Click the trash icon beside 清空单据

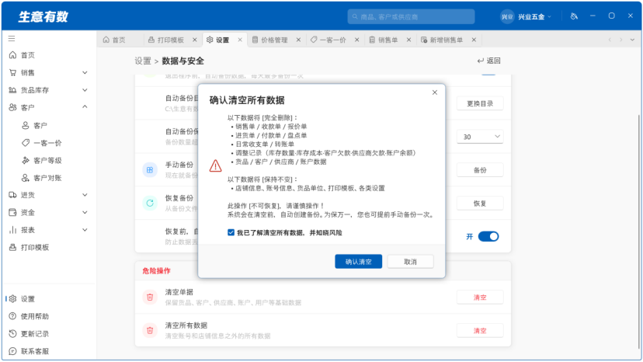point(150,298)
